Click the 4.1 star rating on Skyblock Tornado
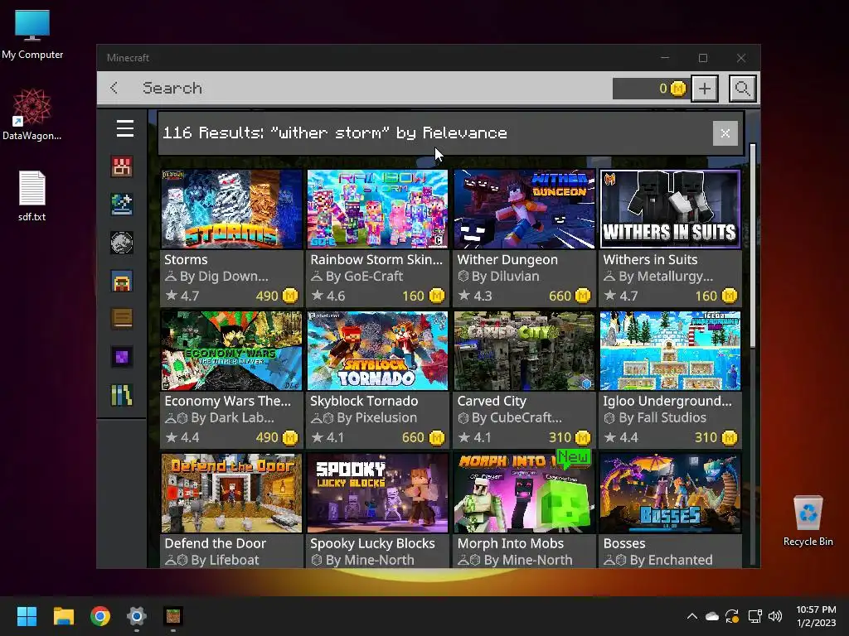 (328, 437)
